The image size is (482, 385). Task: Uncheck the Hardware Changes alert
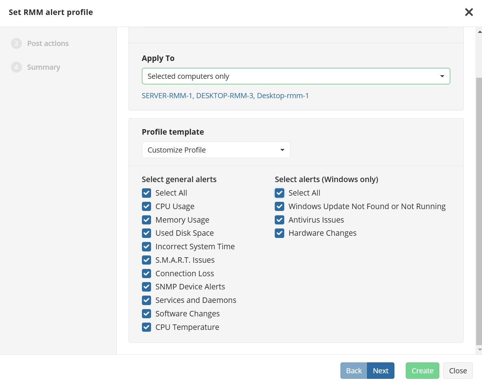click(279, 233)
